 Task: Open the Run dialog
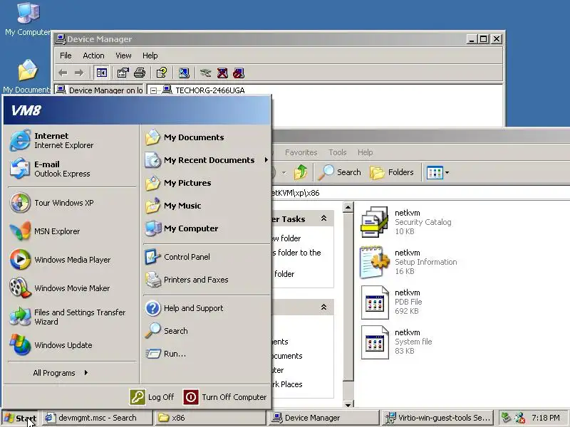pos(206,354)
